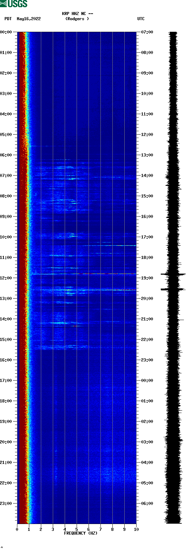Click the 23:00 PDT time label
Viewport: 188px width, 551px height.
coord(6,504)
